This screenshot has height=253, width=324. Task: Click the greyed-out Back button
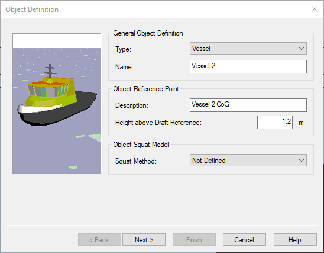tap(99, 240)
